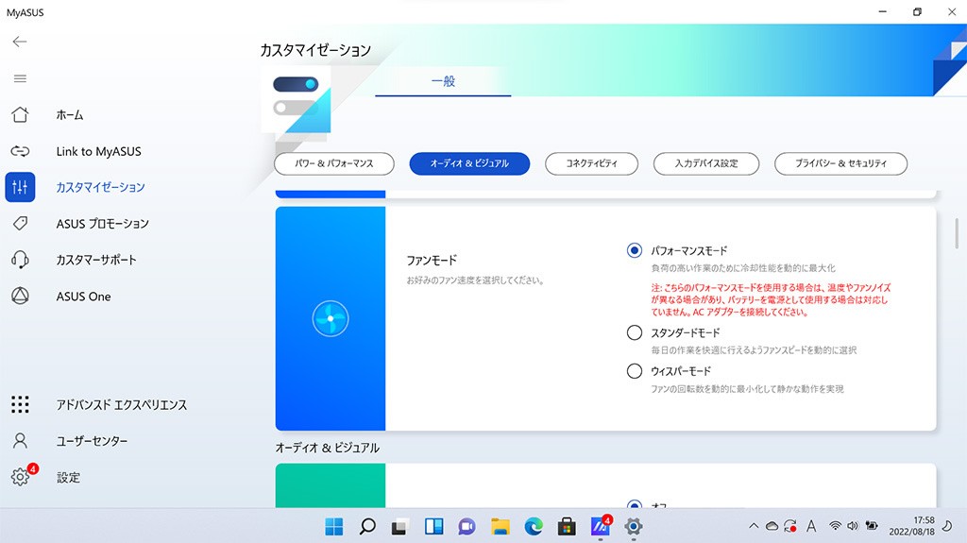Open Chat app on the taskbar
967x543 pixels.
467,526
